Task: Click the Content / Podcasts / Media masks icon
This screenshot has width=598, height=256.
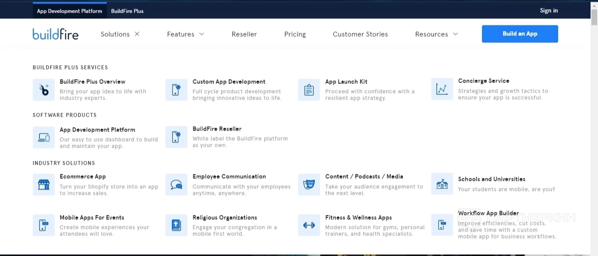Action: [309, 185]
